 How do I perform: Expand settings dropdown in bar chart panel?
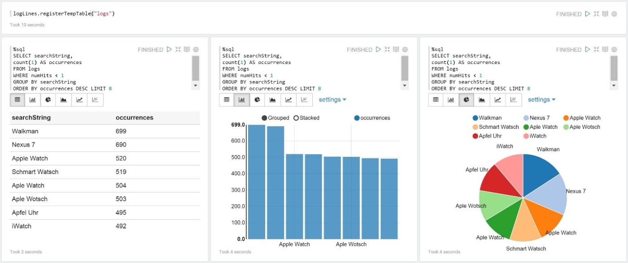click(x=332, y=100)
